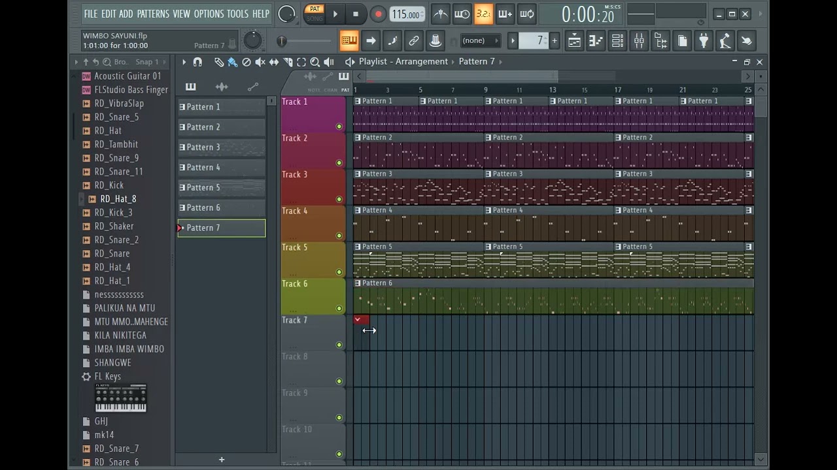Image resolution: width=837 pixels, height=470 pixels.
Task: Open the Mixer view button
Action: [639, 41]
